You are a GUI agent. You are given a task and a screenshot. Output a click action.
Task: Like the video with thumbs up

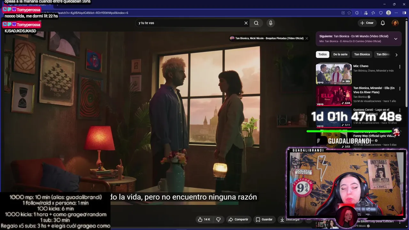(204, 219)
